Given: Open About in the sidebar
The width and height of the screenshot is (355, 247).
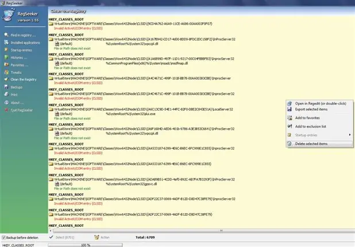Looking at the screenshot, I should tap(17, 103).
